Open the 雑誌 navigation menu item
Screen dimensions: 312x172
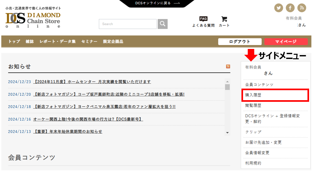click(x=30, y=42)
